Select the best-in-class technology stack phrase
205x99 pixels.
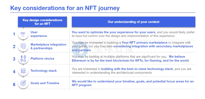pyautogui.click(x=137, y=69)
